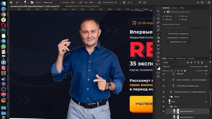The height and width of the screenshot is (119, 212).
Task: Select the Dodge tool
Action: (158, 42)
